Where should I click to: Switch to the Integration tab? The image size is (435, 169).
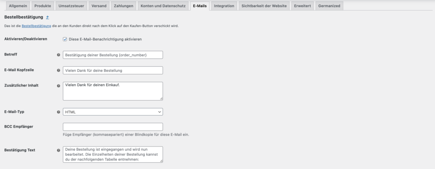tap(224, 6)
